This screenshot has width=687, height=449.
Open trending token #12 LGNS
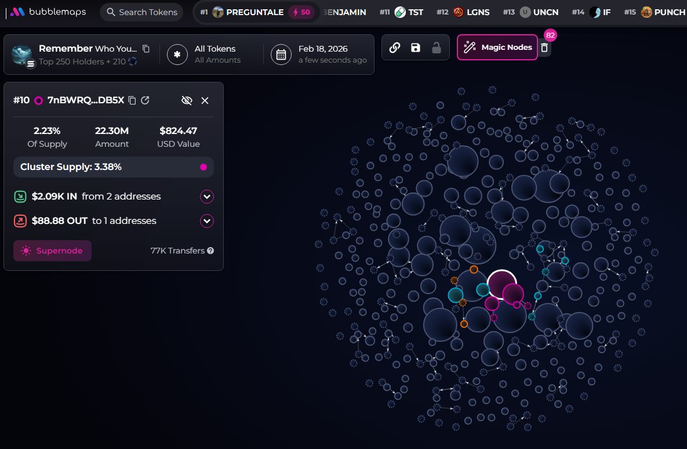click(x=463, y=12)
